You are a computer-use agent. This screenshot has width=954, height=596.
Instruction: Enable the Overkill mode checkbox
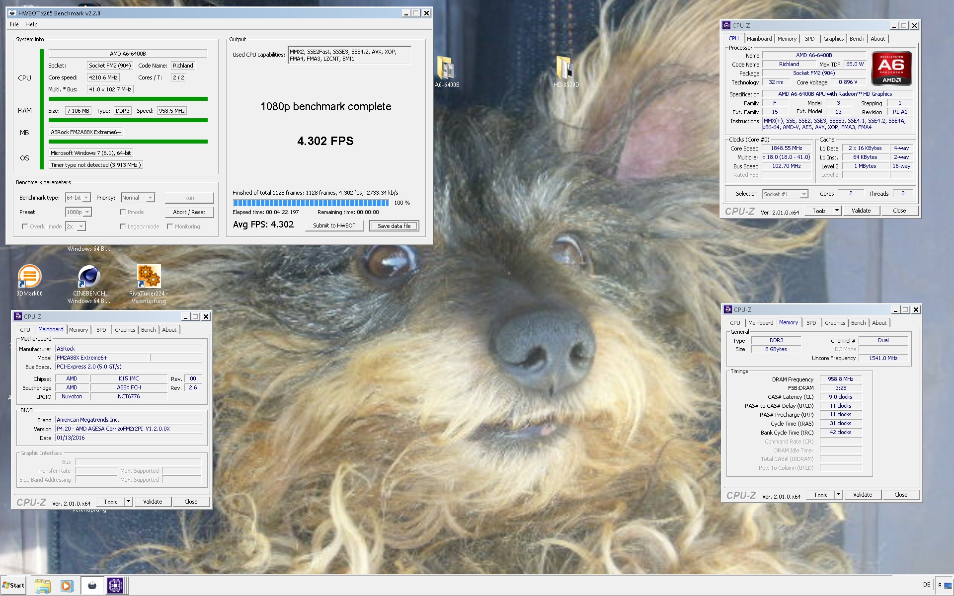click(x=25, y=226)
